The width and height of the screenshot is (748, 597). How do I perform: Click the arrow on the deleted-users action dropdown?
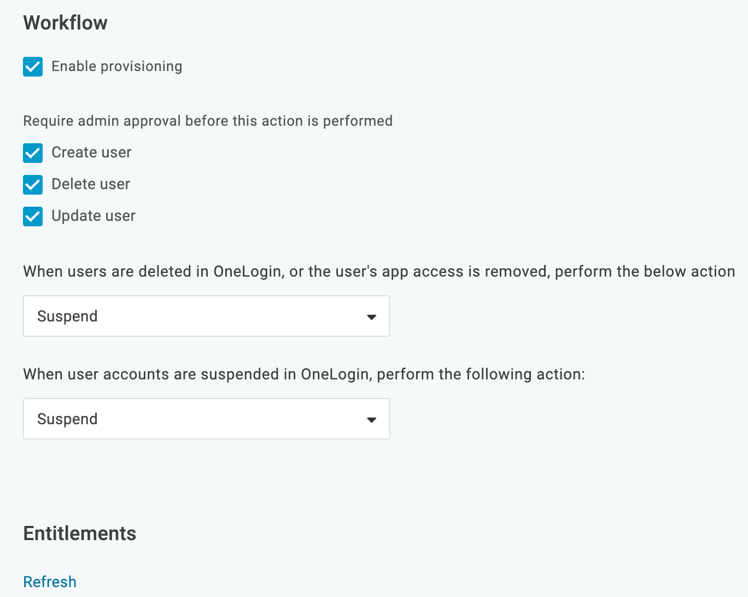tap(372, 317)
